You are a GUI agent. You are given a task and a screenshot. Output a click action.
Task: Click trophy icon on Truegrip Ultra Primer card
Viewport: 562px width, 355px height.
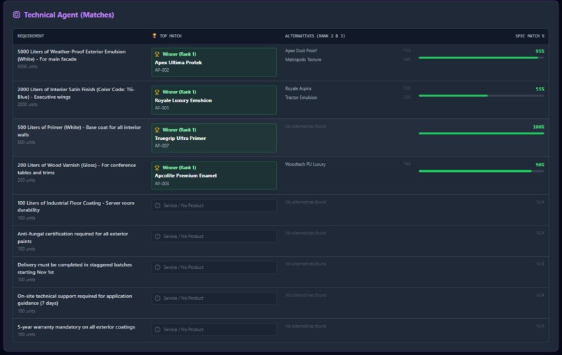(x=157, y=130)
